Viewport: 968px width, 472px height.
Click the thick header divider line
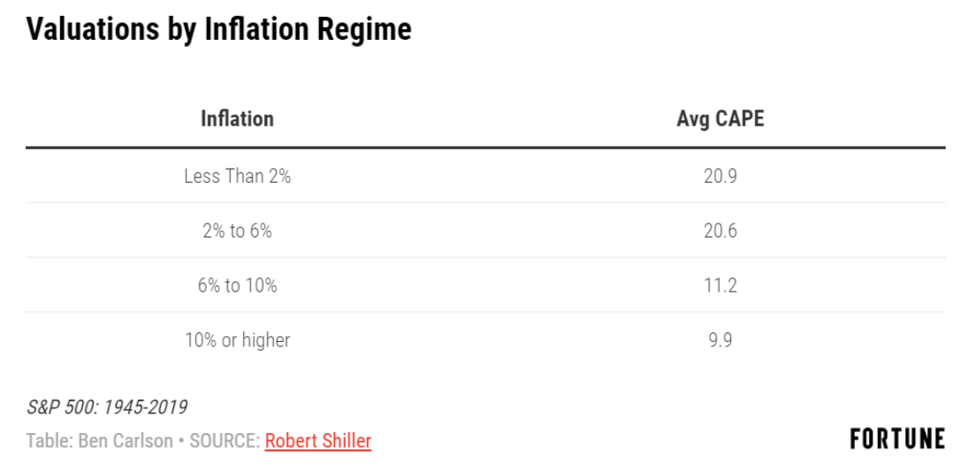click(485, 148)
